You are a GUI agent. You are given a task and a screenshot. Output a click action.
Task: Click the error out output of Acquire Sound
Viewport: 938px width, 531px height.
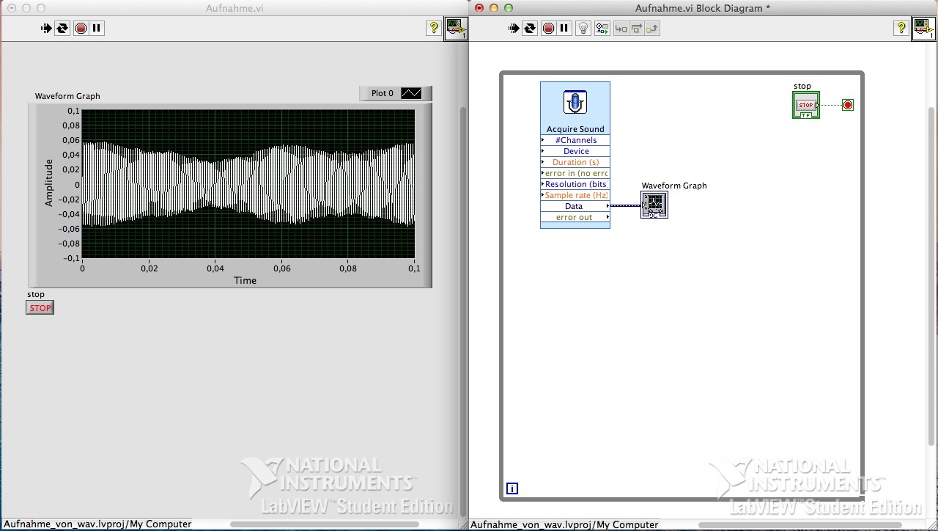click(x=575, y=217)
